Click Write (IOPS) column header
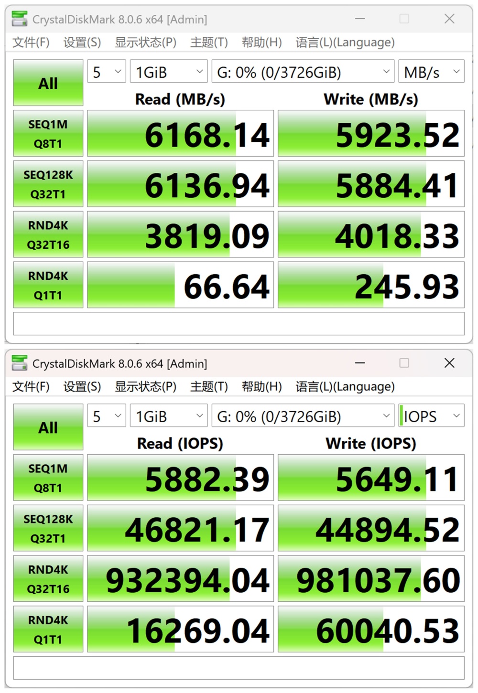Screen dimensions: 478x693 click(371, 444)
